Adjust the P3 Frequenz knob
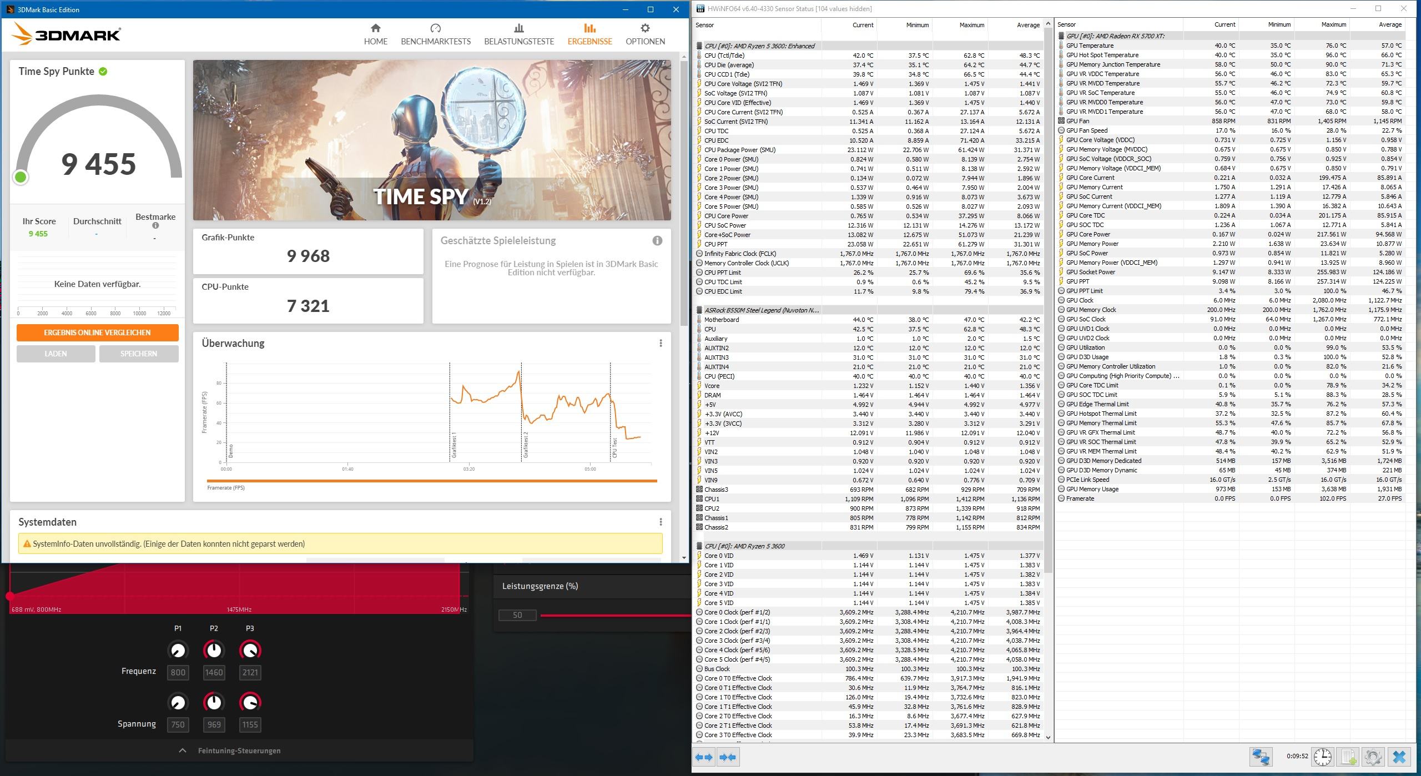The height and width of the screenshot is (776, 1421). (x=250, y=650)
